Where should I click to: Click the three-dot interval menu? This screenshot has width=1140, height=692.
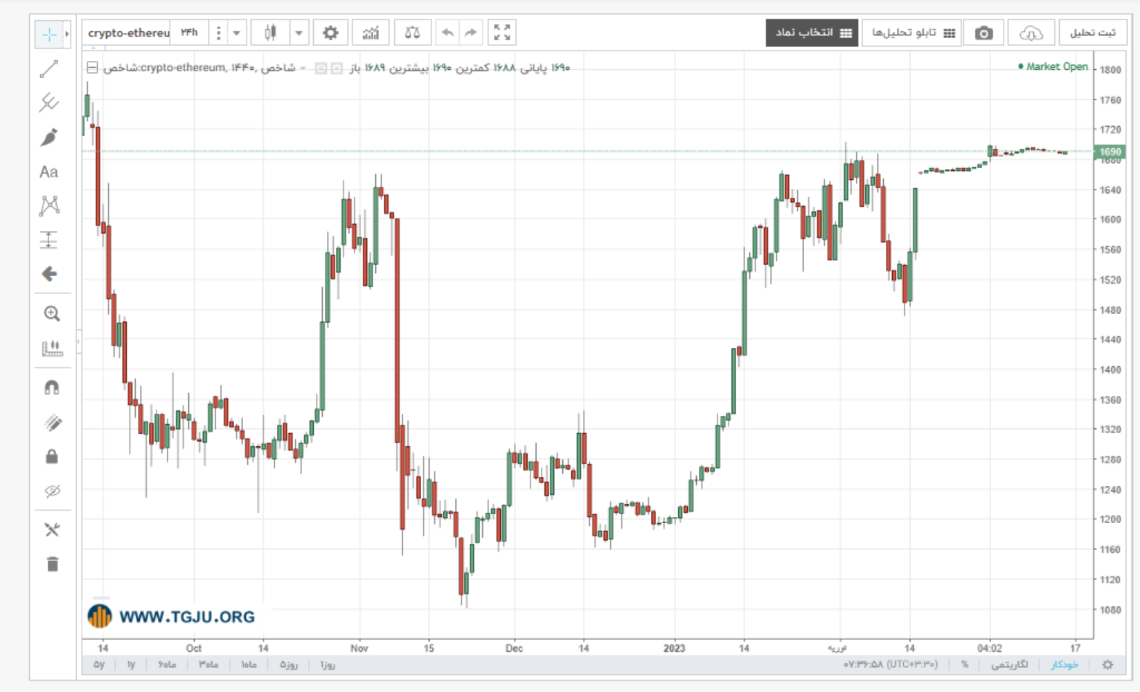point(218,33)
